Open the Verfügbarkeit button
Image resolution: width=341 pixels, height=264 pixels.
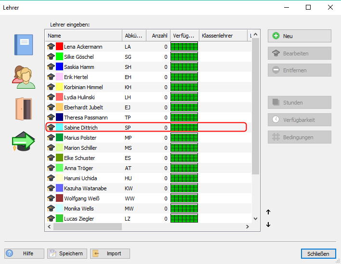pos(300,119)
